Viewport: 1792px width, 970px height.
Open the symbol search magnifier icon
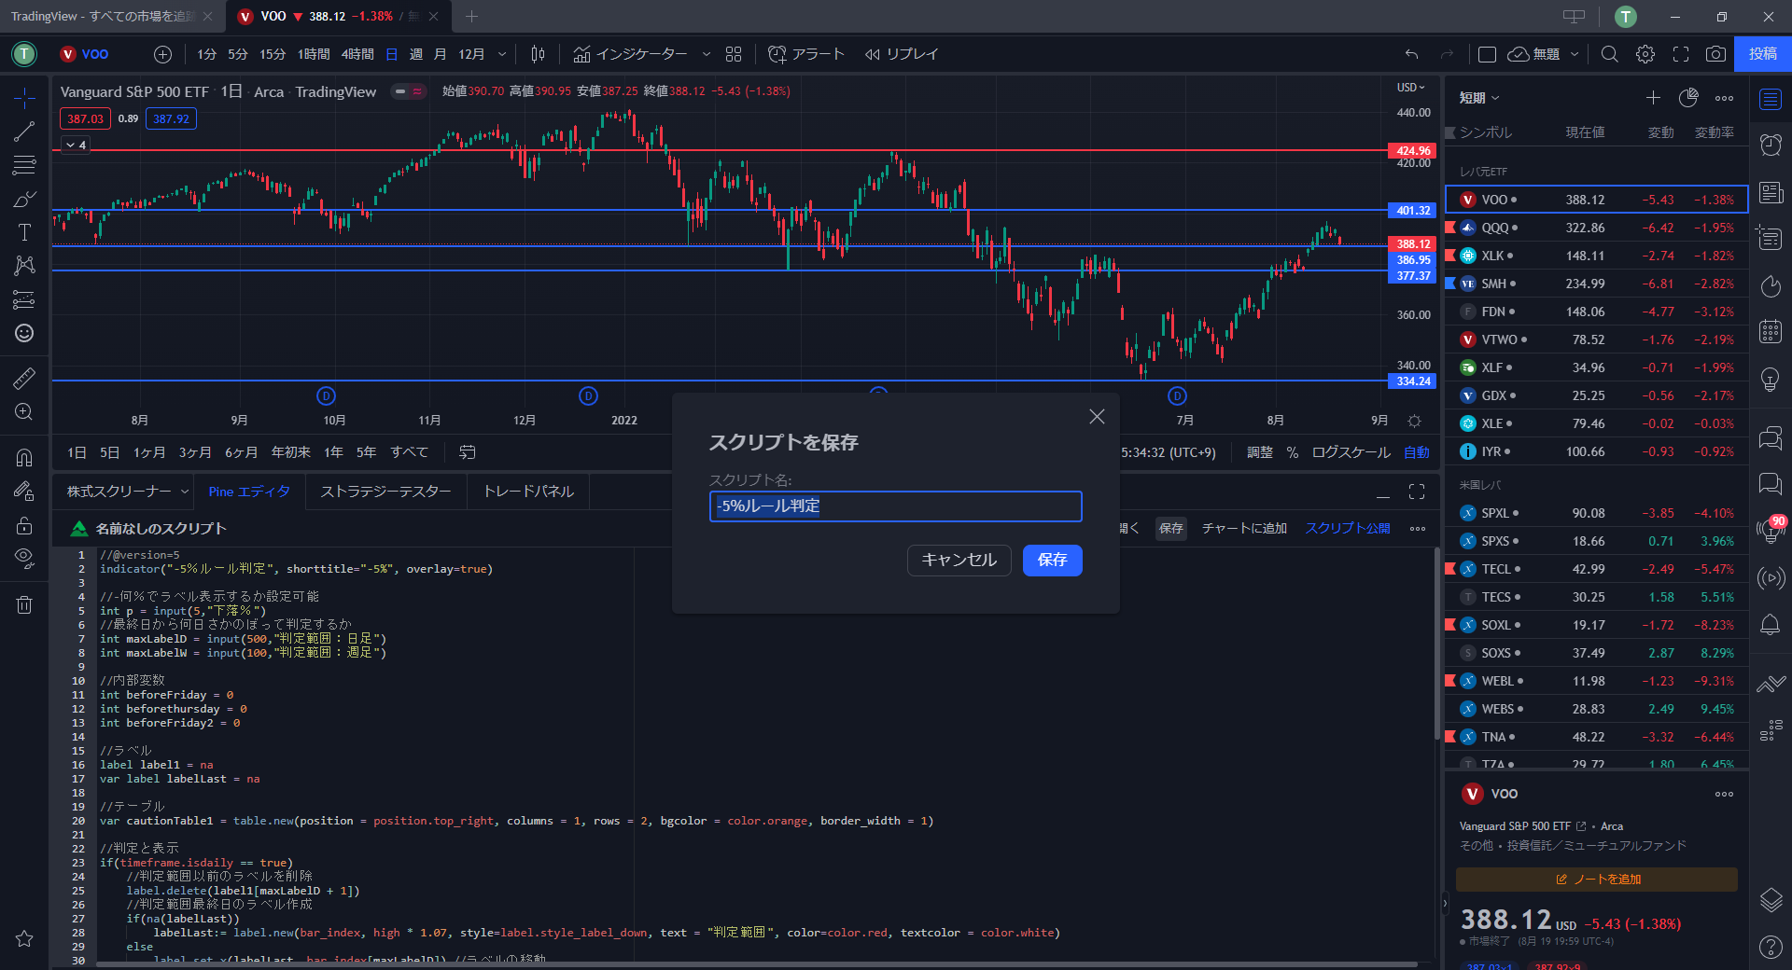1610,54
